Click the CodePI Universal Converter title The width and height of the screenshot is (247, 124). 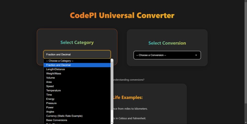pos(122,15)
